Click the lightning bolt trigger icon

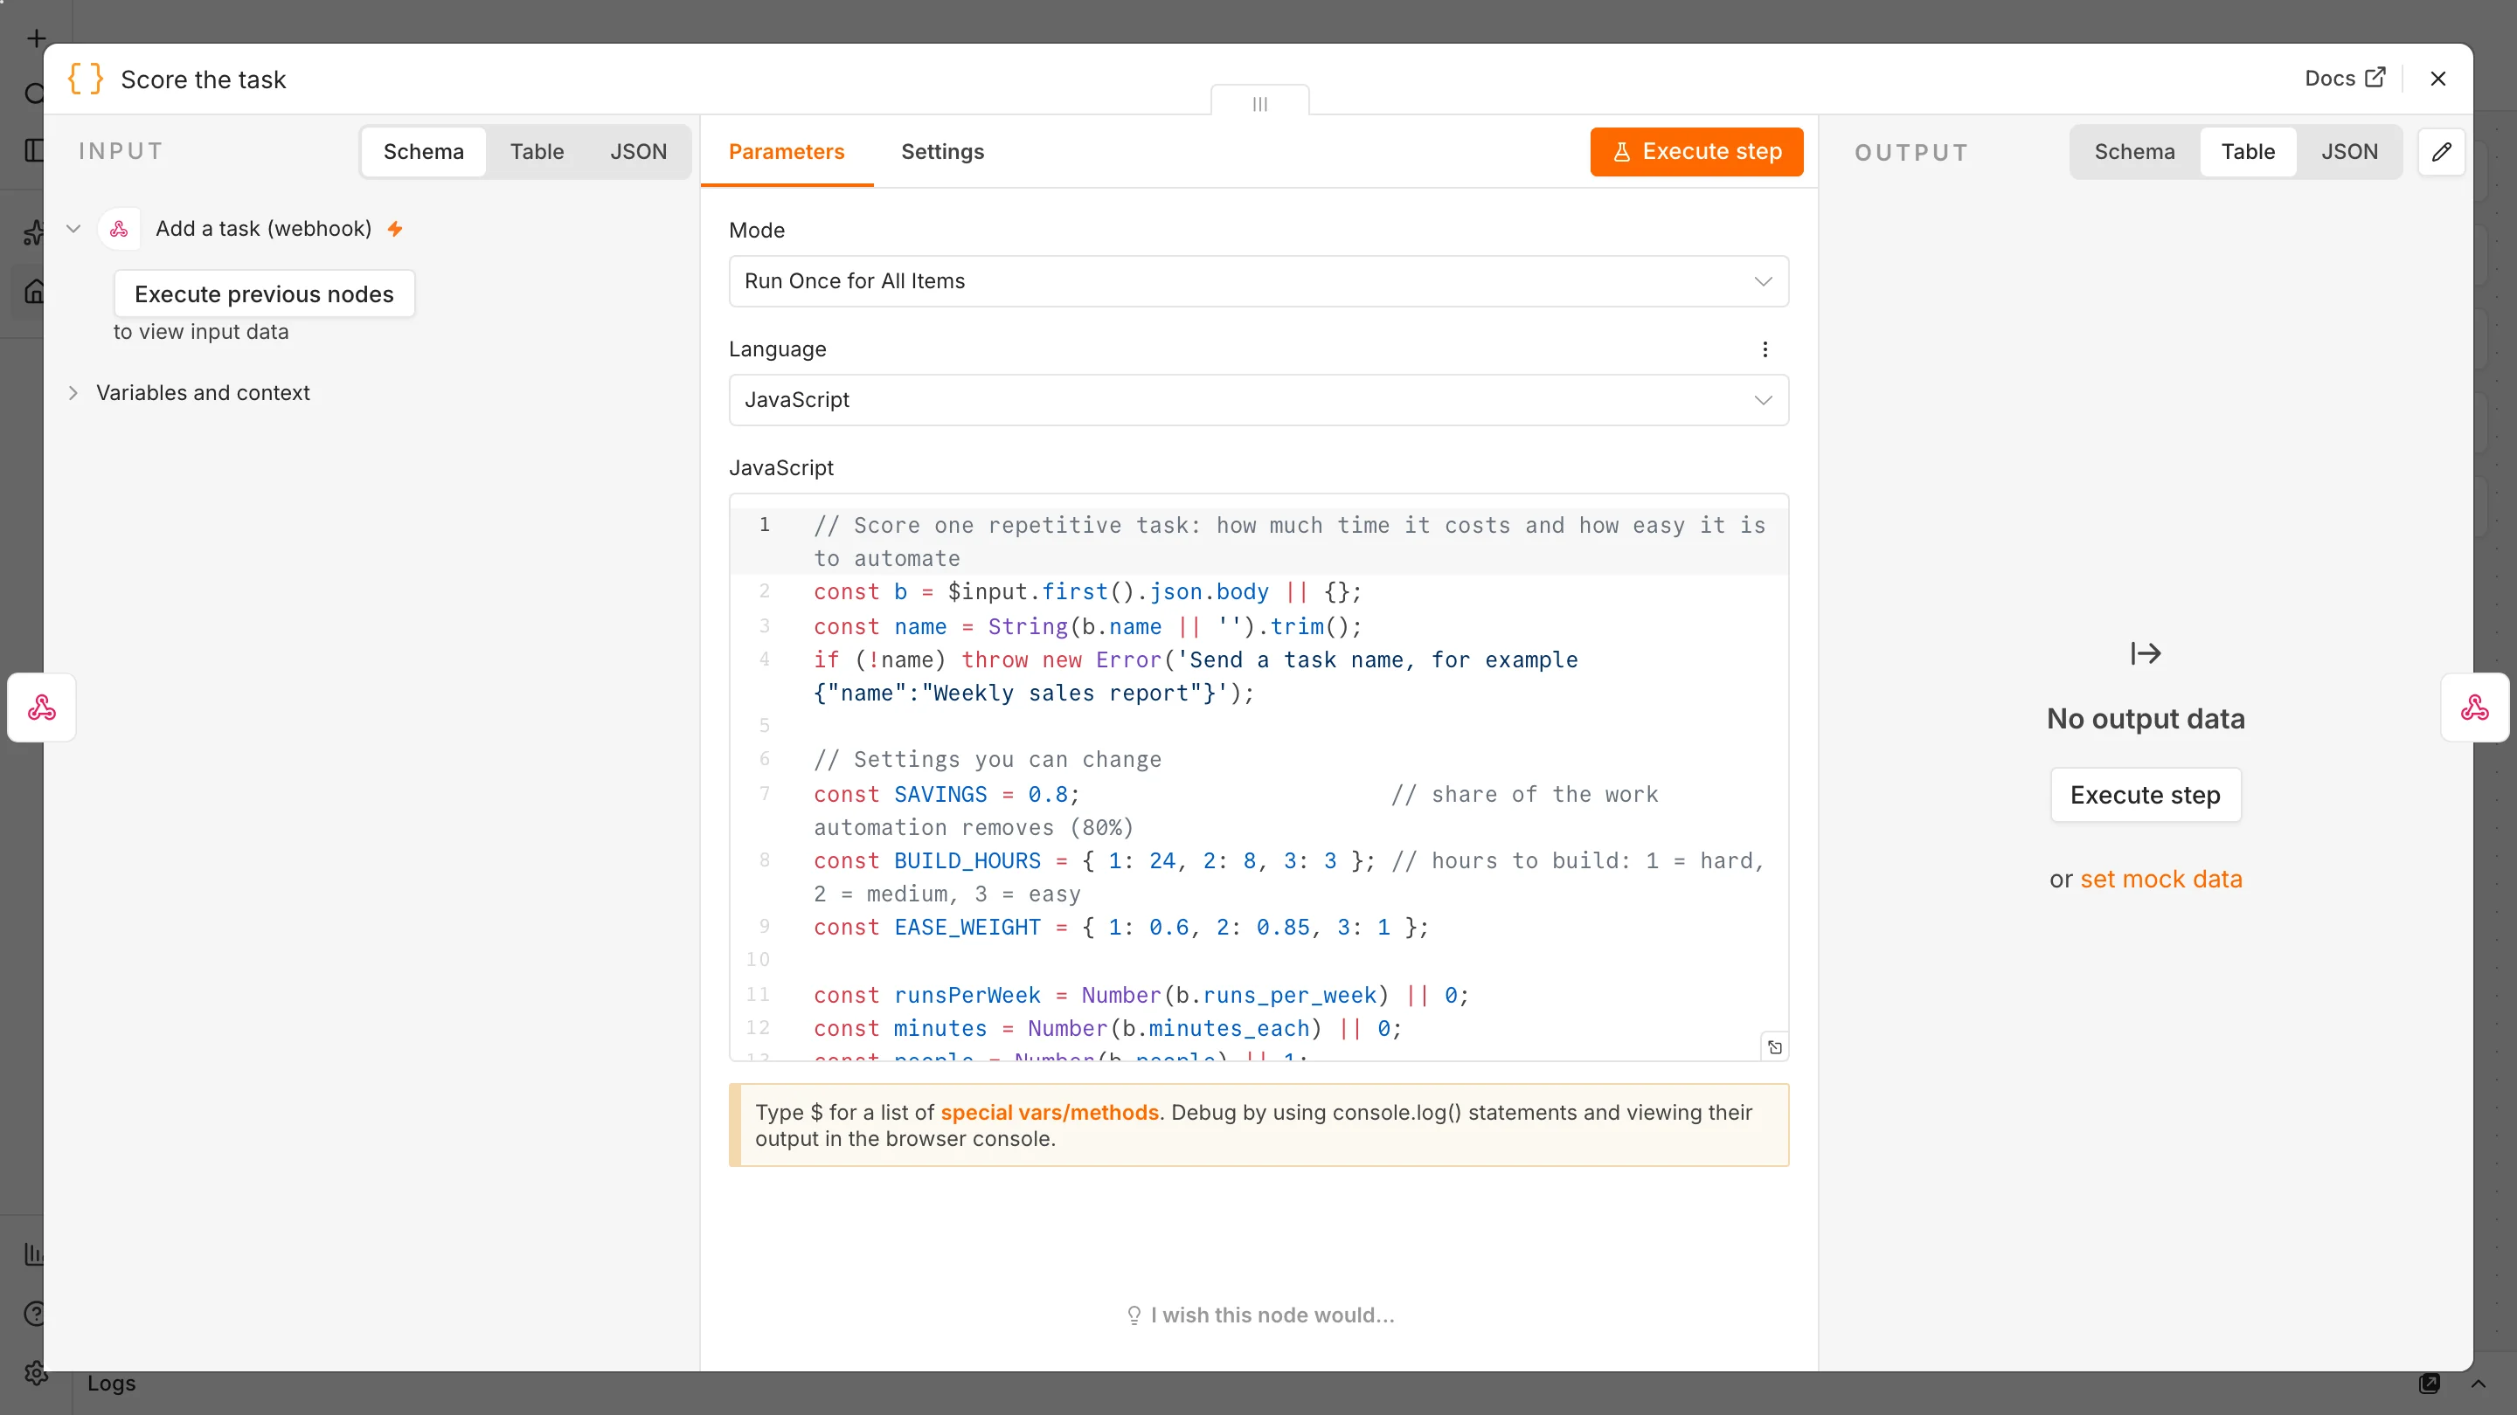point(395,229)
